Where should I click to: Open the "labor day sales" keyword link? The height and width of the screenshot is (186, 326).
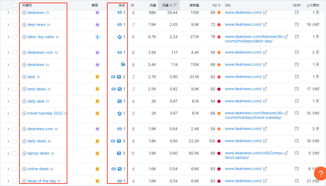[x=41, y=37]
